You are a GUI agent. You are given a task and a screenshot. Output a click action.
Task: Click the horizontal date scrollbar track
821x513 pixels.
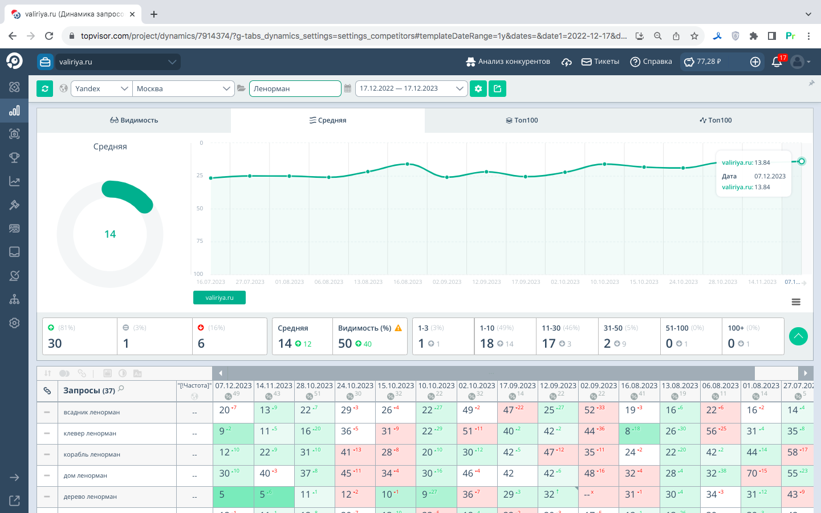(x=491, y=373)
